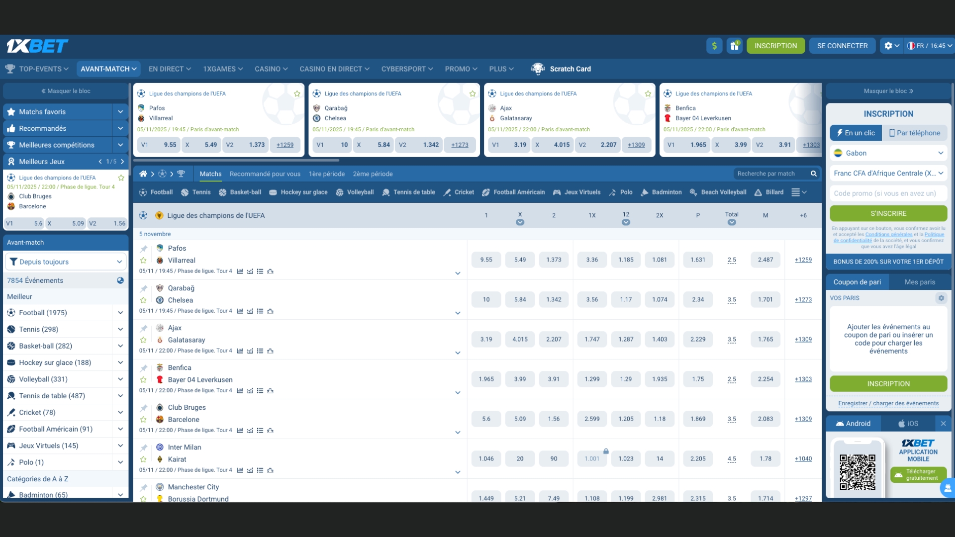This screenshot has height=537, width=955.
Task: Open Enregistrer / charger des événements link
Action: [x=888, y=404]
